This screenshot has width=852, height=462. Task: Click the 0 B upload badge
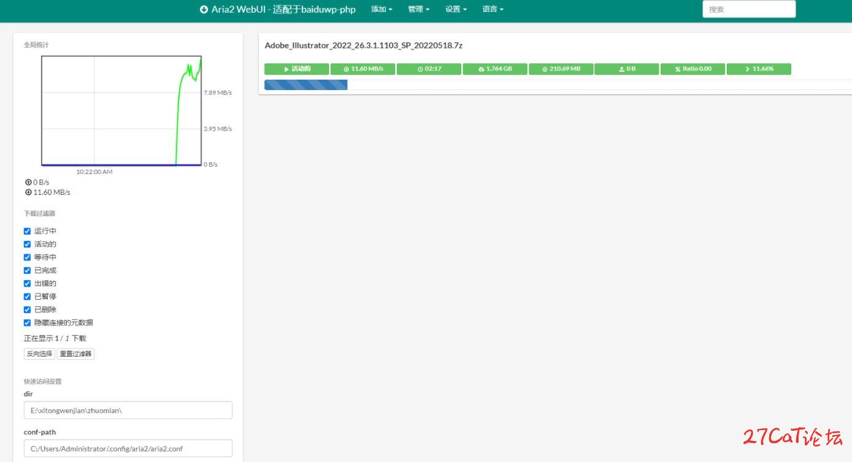tap(627, 69)
